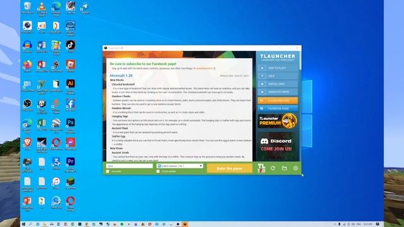The height and width of the screenshot is (227, 404).
Task: Select the Telegram desktop icon
Action: pyautogui.click(x=85, y=8)
